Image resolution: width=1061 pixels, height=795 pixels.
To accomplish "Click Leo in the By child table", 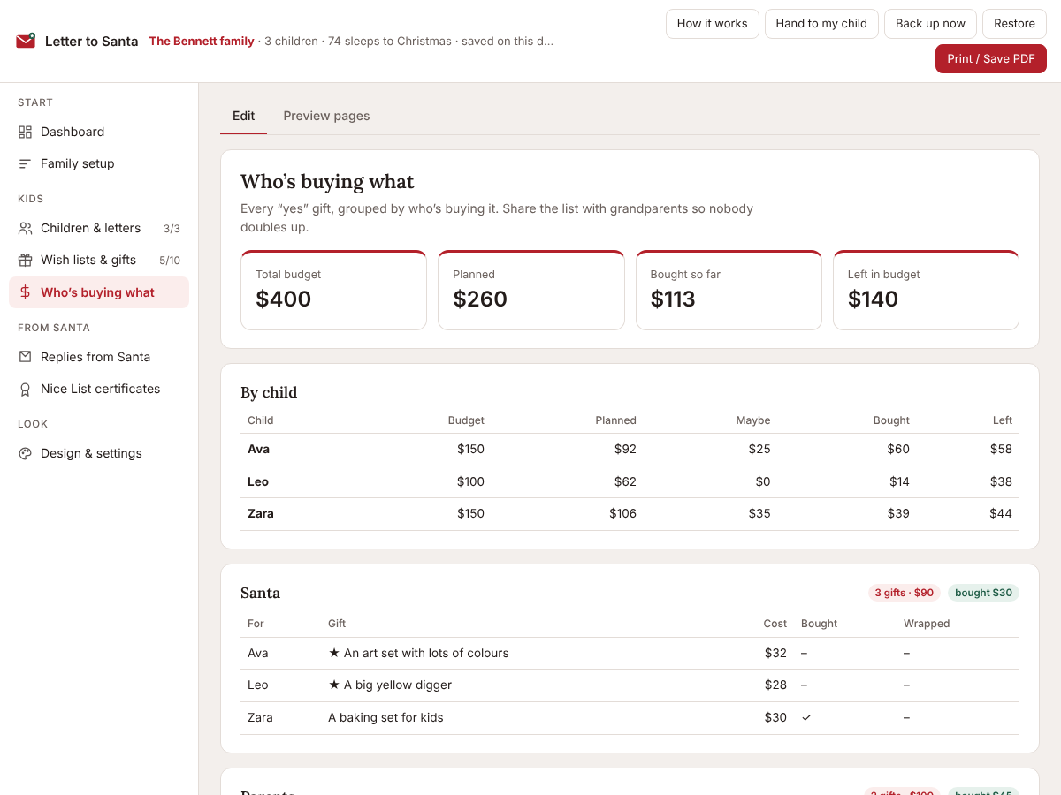I will point(258,481).
